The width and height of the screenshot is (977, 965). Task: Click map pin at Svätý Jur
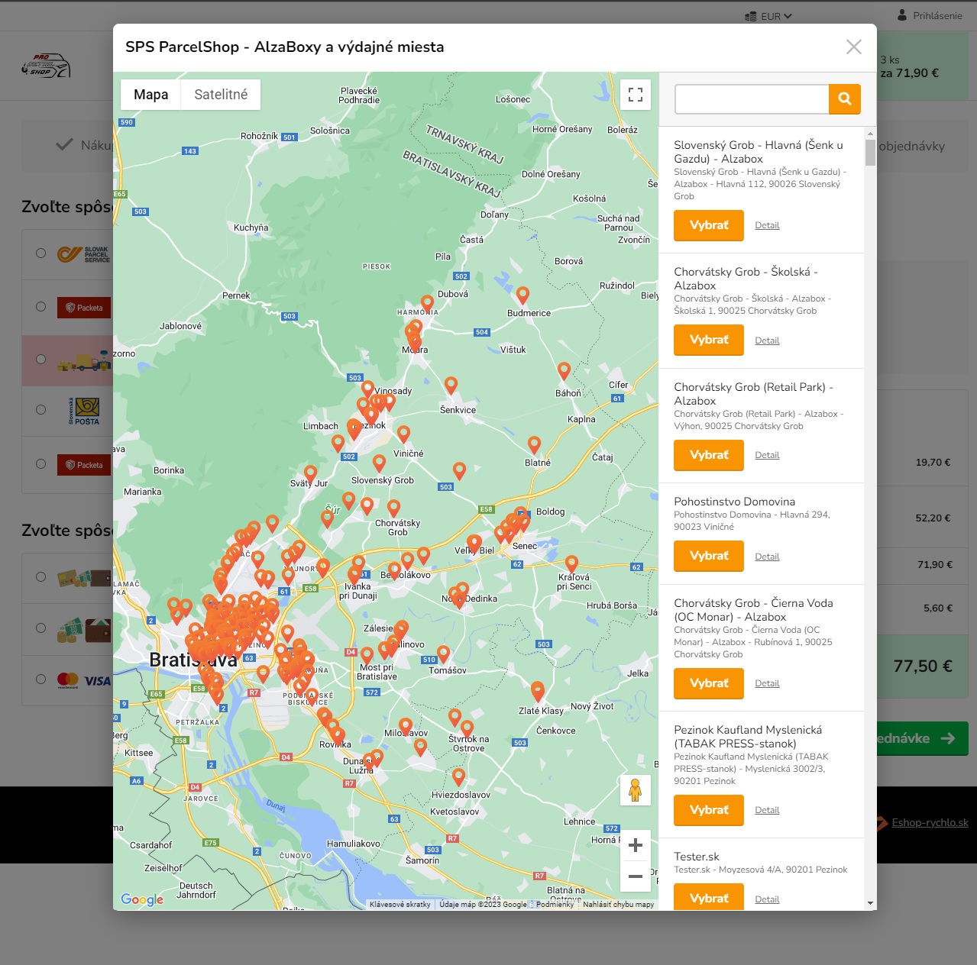click(x=310, y=474)
